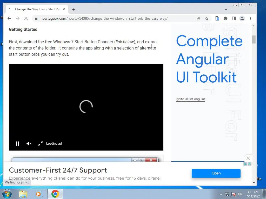This screenshot has width=266, height=199.
Task: Close the Change The Windows 7 tab
Action: click(64, 9)
